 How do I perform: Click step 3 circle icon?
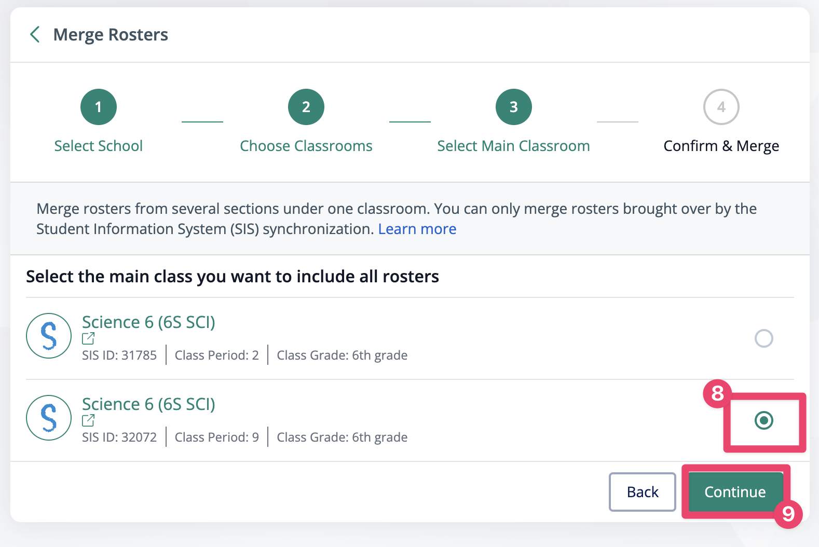514,107
